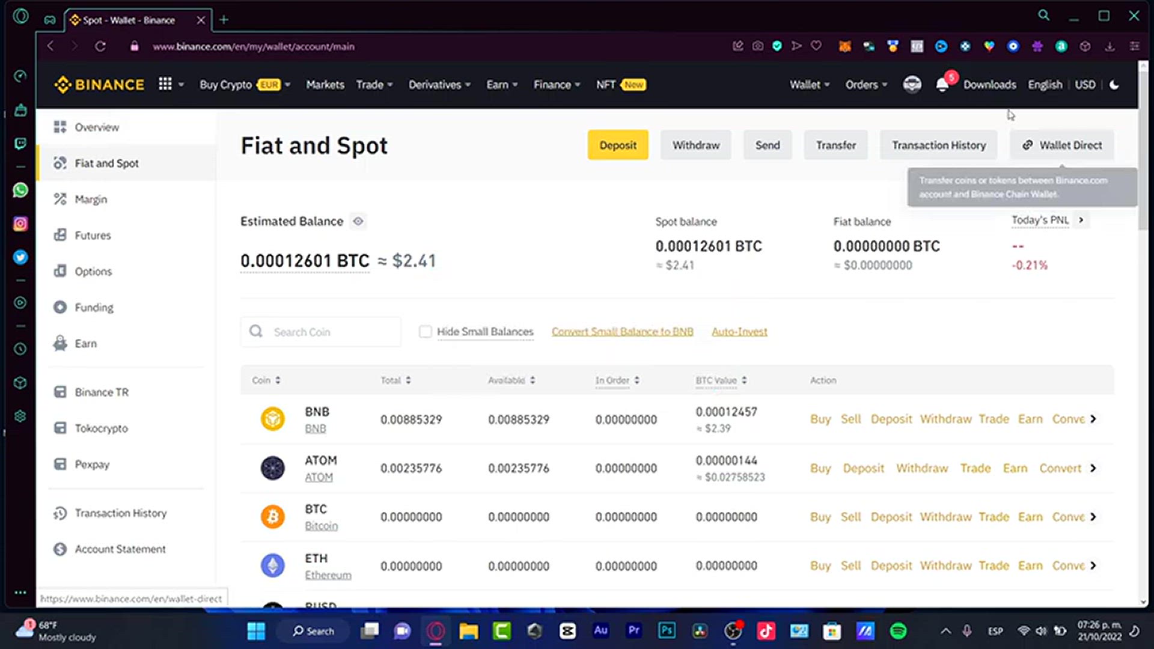The width and height of the screenshot is (1154, 649).
Task: Go back with the browser back arrow
Action: point(50,46)
